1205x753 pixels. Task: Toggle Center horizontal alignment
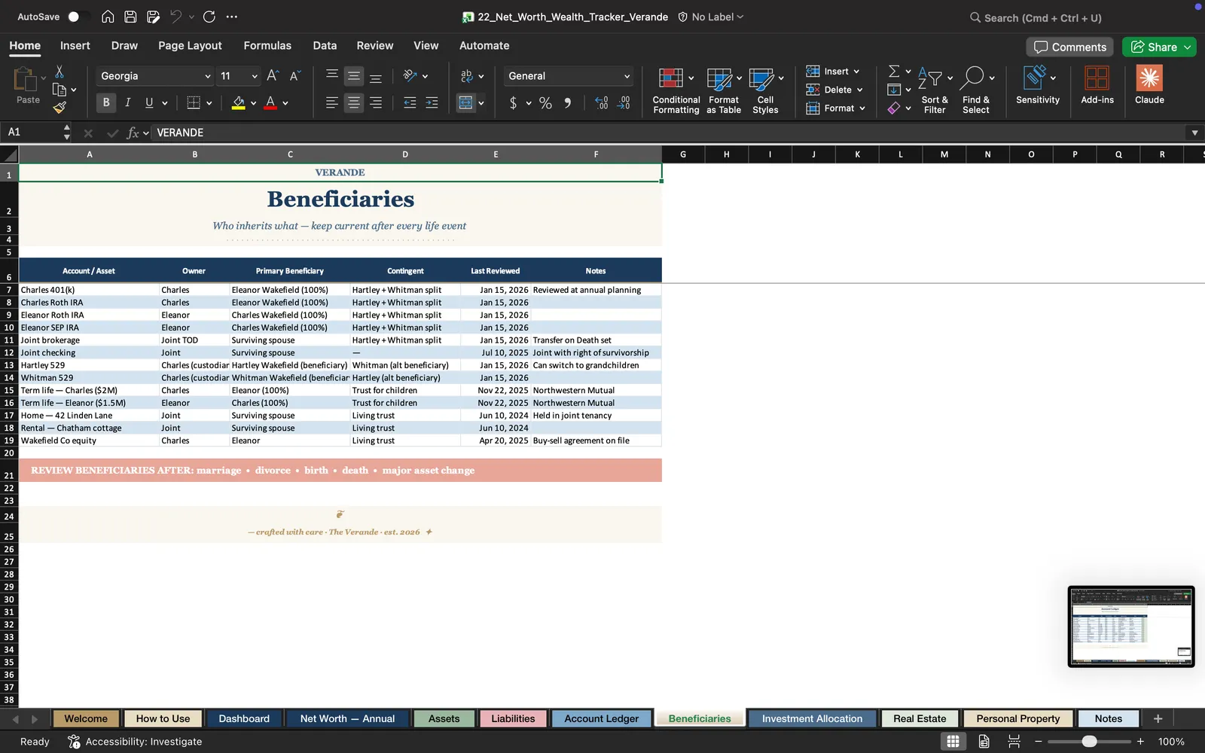click(353, 102)
